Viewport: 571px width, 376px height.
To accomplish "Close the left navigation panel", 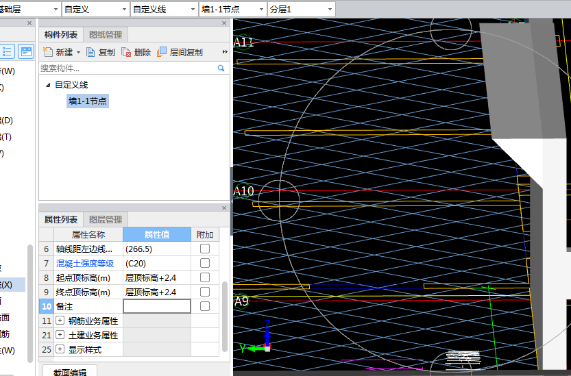I will [29, 23].
